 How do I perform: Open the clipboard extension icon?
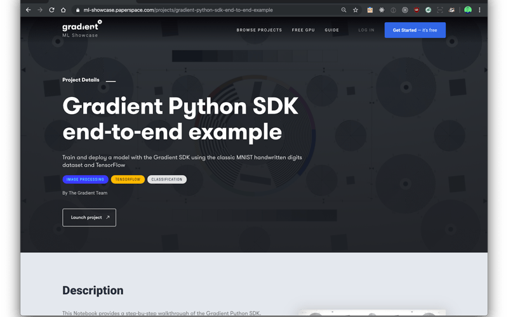(370, 10)
